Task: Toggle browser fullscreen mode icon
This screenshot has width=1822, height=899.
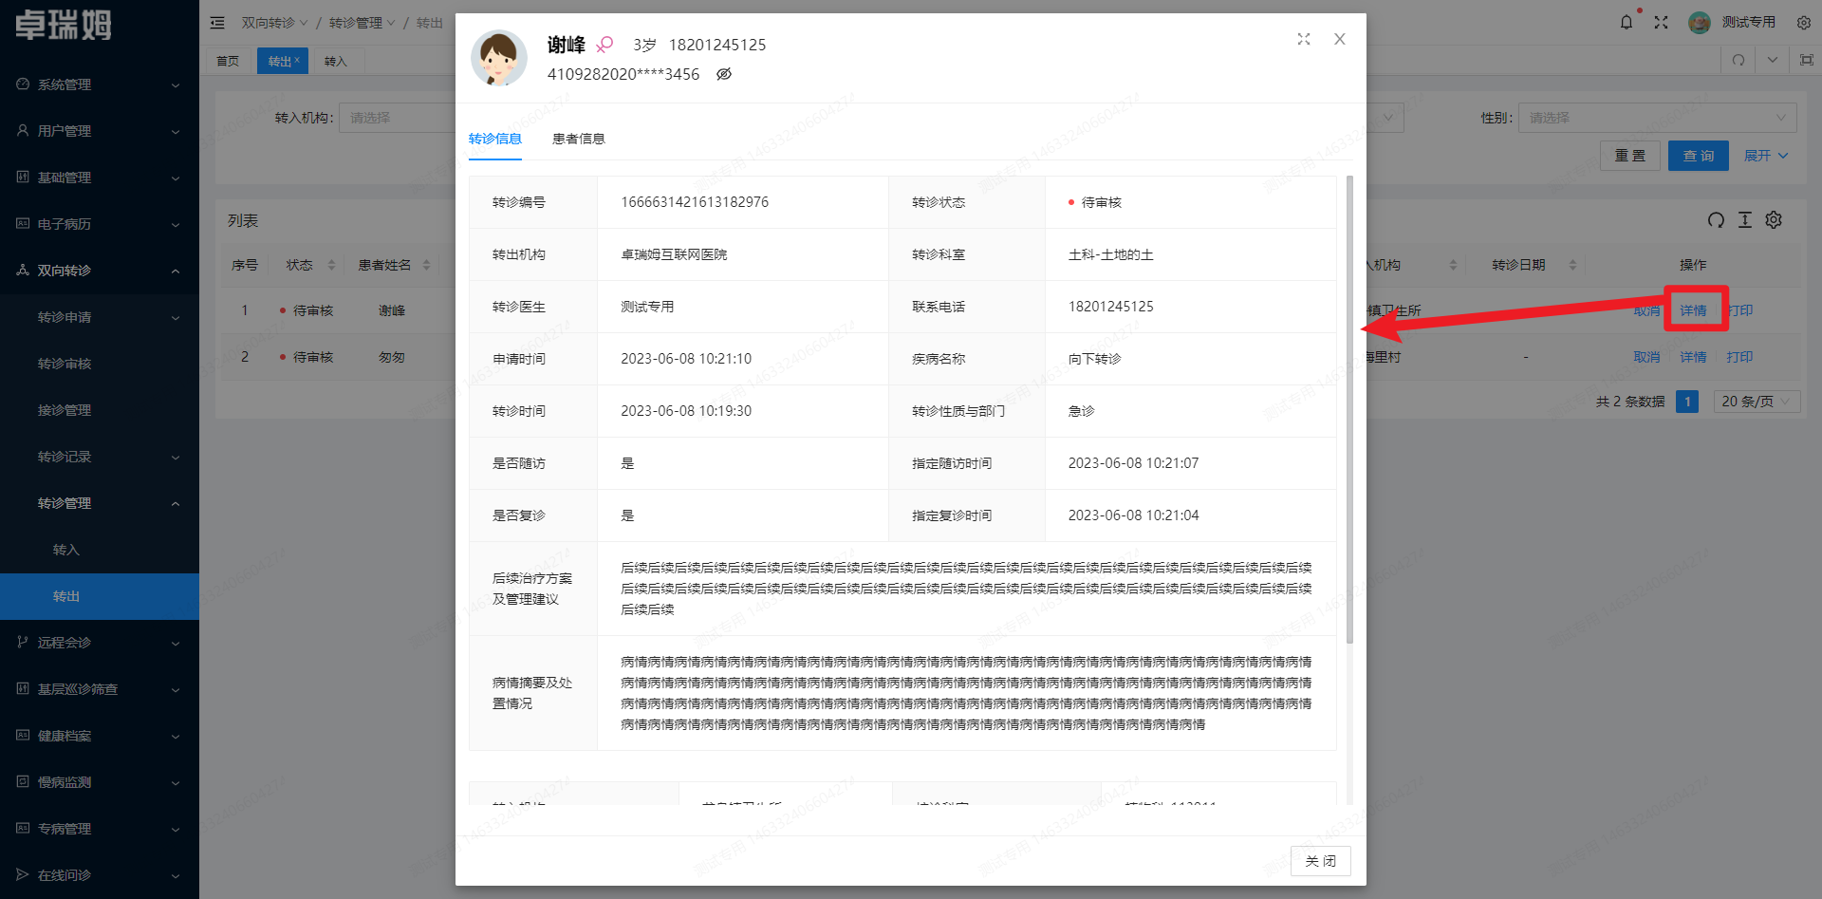Action: [x=1662, y=21]
